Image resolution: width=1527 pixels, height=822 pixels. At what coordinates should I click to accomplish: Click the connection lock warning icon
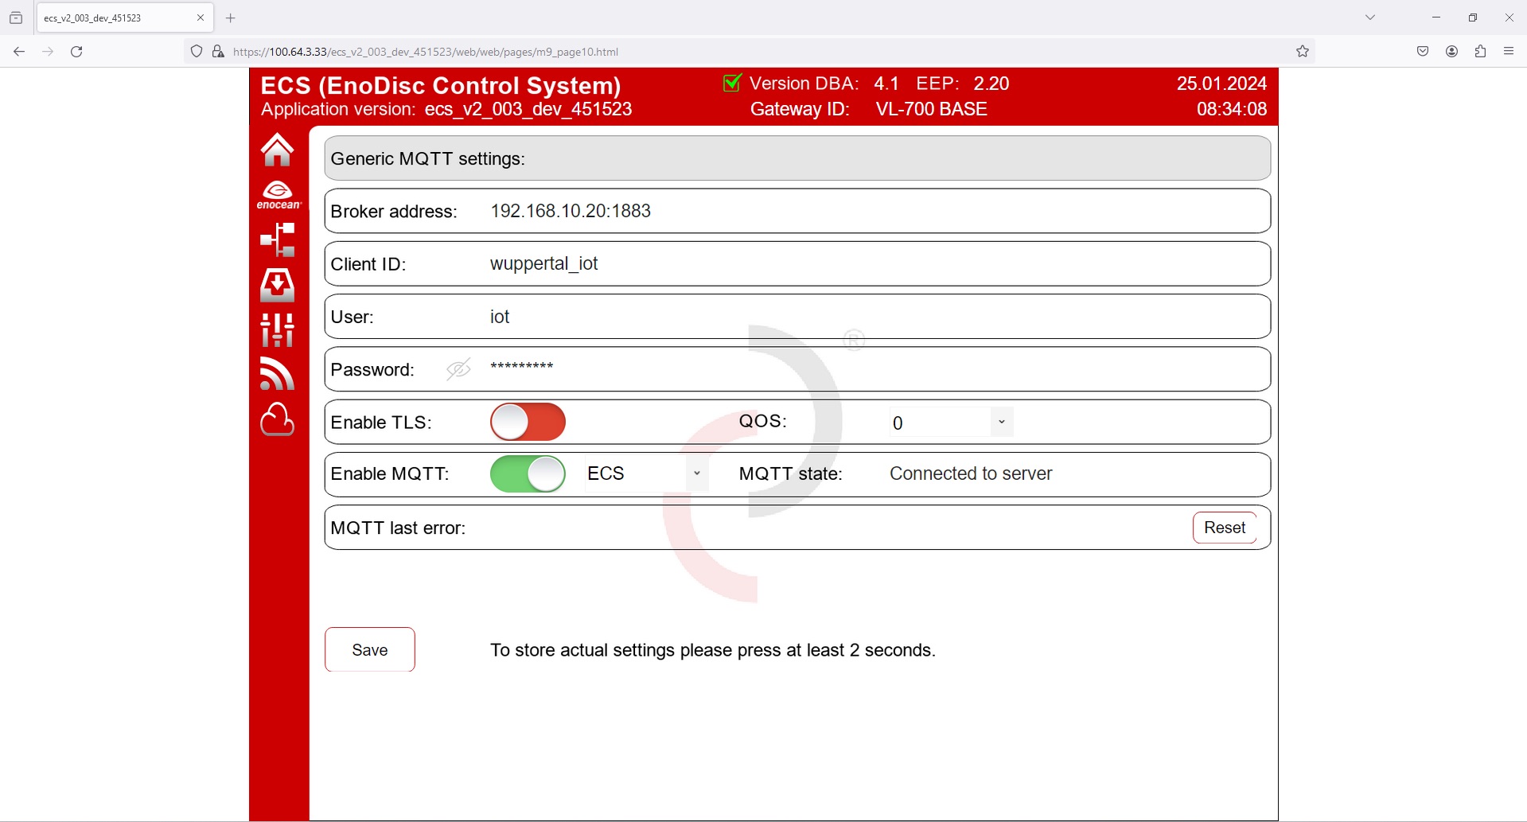pyautogui.click(x=218, y=52)
